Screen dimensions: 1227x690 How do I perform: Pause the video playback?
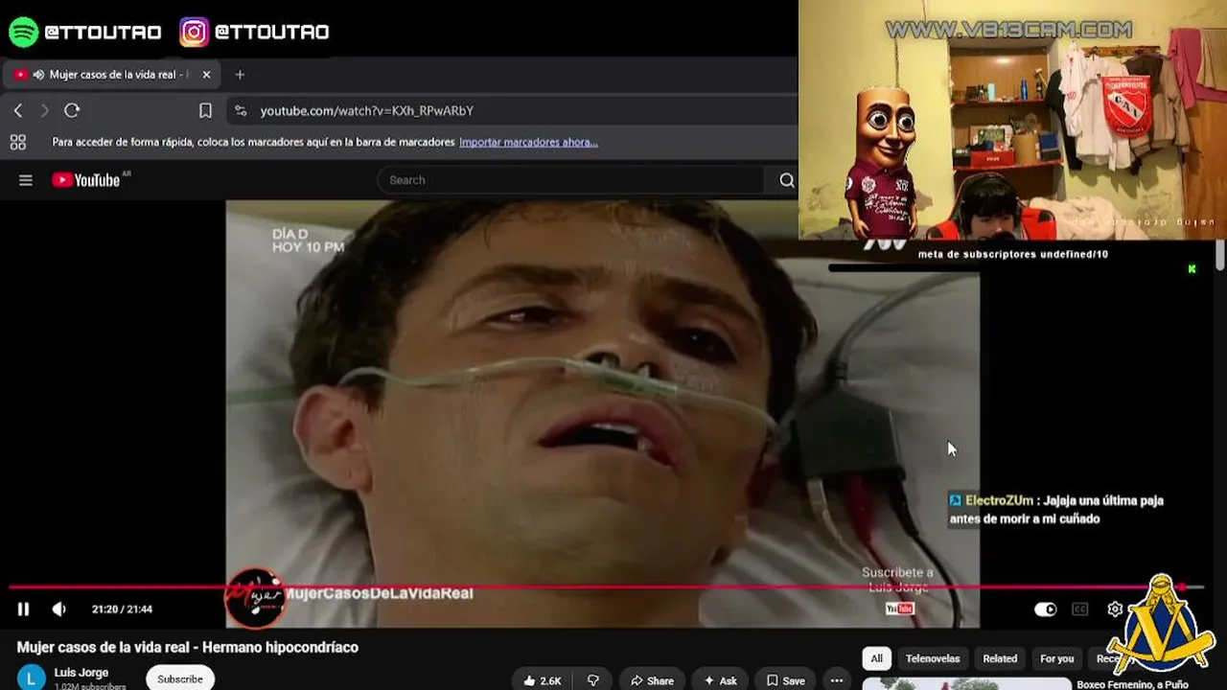[23, 609]
